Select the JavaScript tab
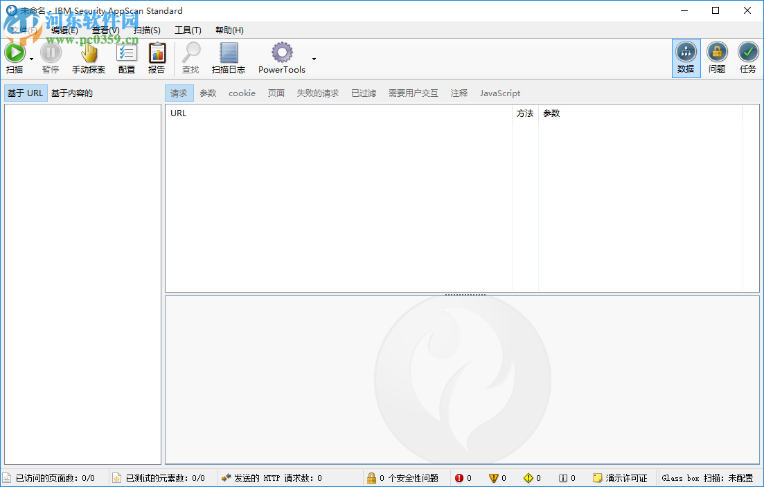 click(x=499, y=93)
